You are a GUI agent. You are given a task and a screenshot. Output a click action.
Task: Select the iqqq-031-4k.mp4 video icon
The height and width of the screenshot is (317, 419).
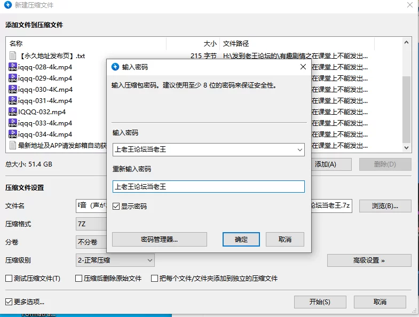click(x=13, y=100)
